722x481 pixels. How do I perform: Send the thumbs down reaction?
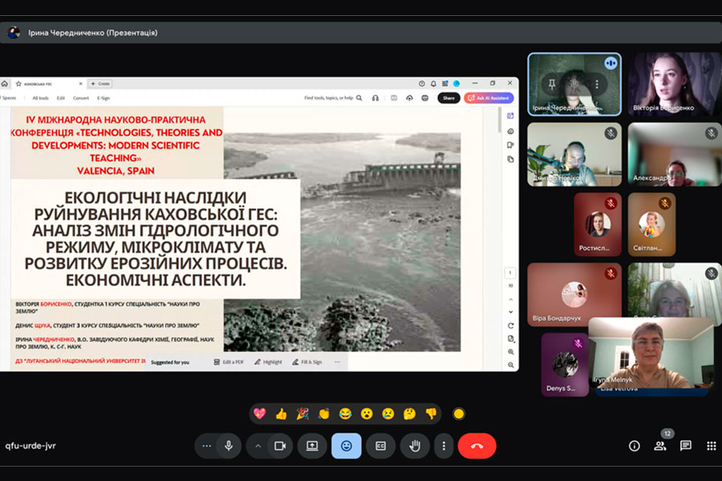coord(431,414)
